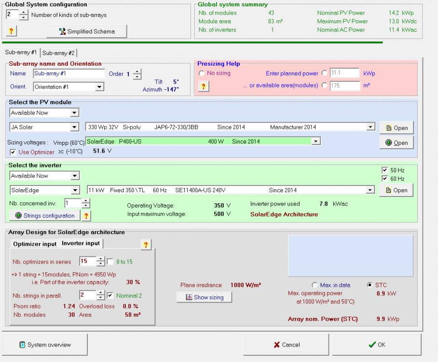Open the System overview
This screenshot has height=362, width=438.
[x=45, y=345]
